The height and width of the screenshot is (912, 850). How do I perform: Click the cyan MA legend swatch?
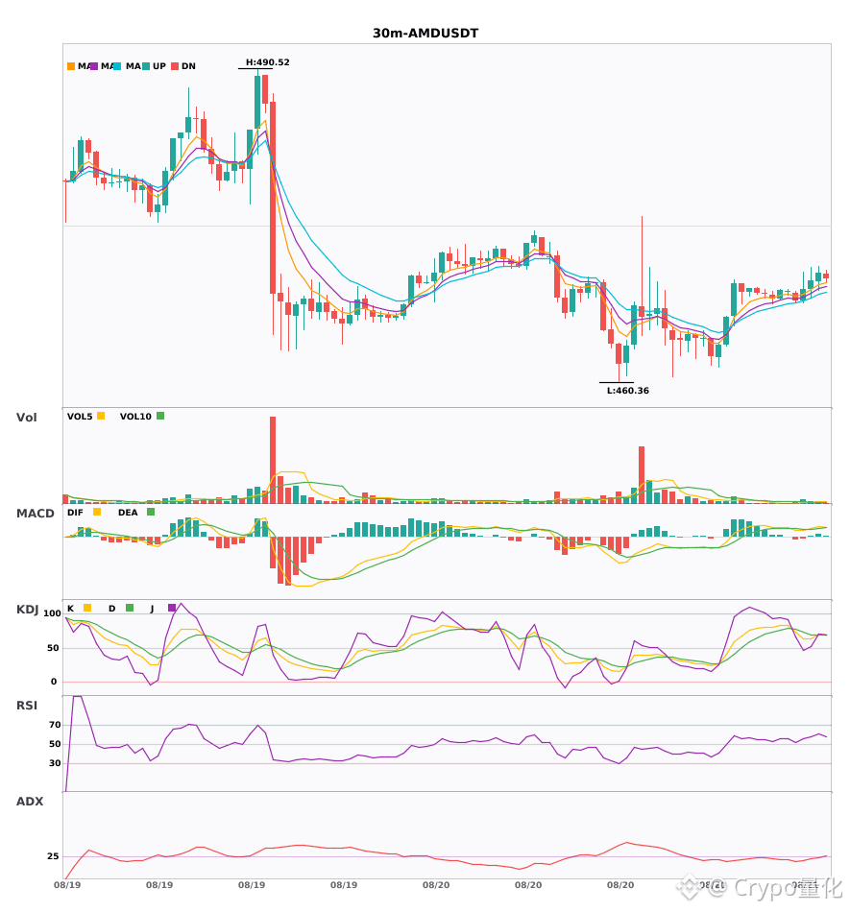click(x=117, y=66)
